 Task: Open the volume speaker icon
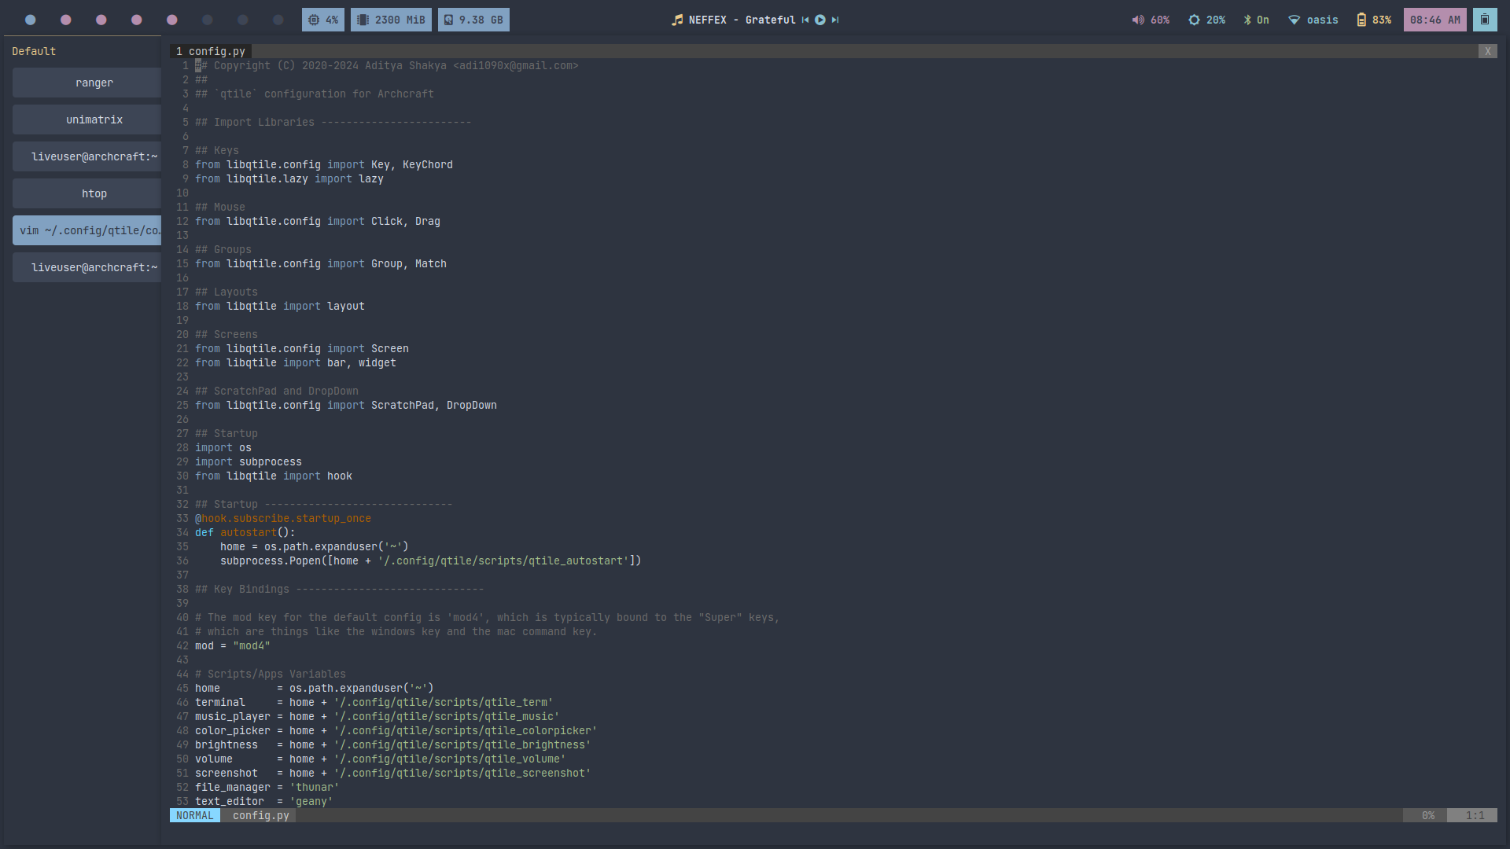[1137, 20]
